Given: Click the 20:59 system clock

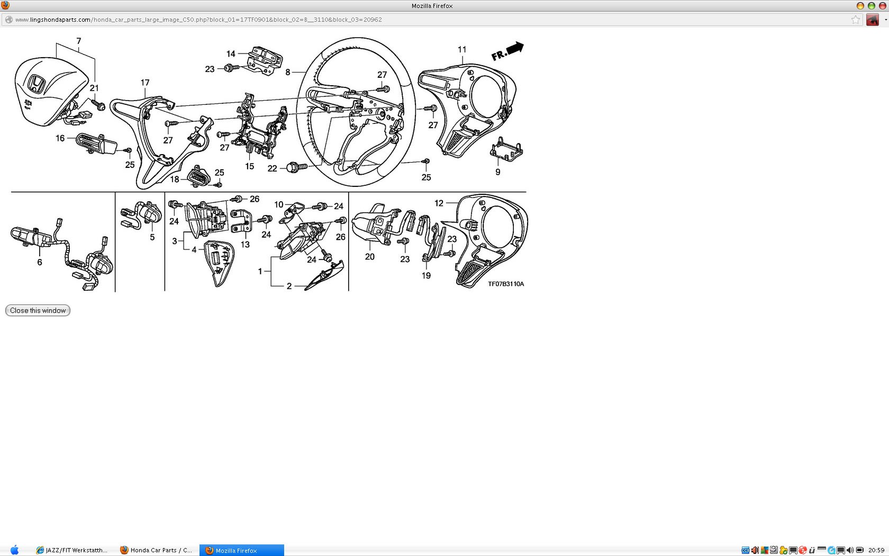Looking at the screenshot, I should pyautogui.click(x=876, y=550).
